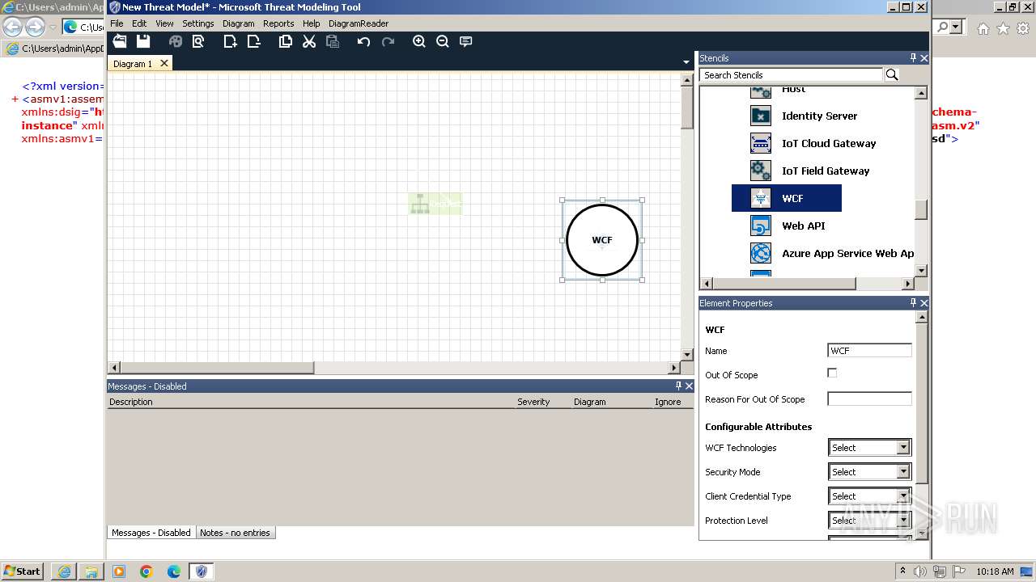Image resolution: width=1036 pixels, height=582 pixels.
Task: Close the Diagram 1 tab with its X
Action: [164, 63]
